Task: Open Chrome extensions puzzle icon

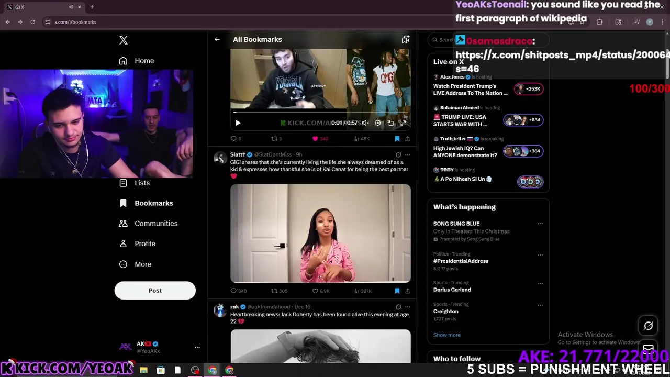Action: coord(600,22)
